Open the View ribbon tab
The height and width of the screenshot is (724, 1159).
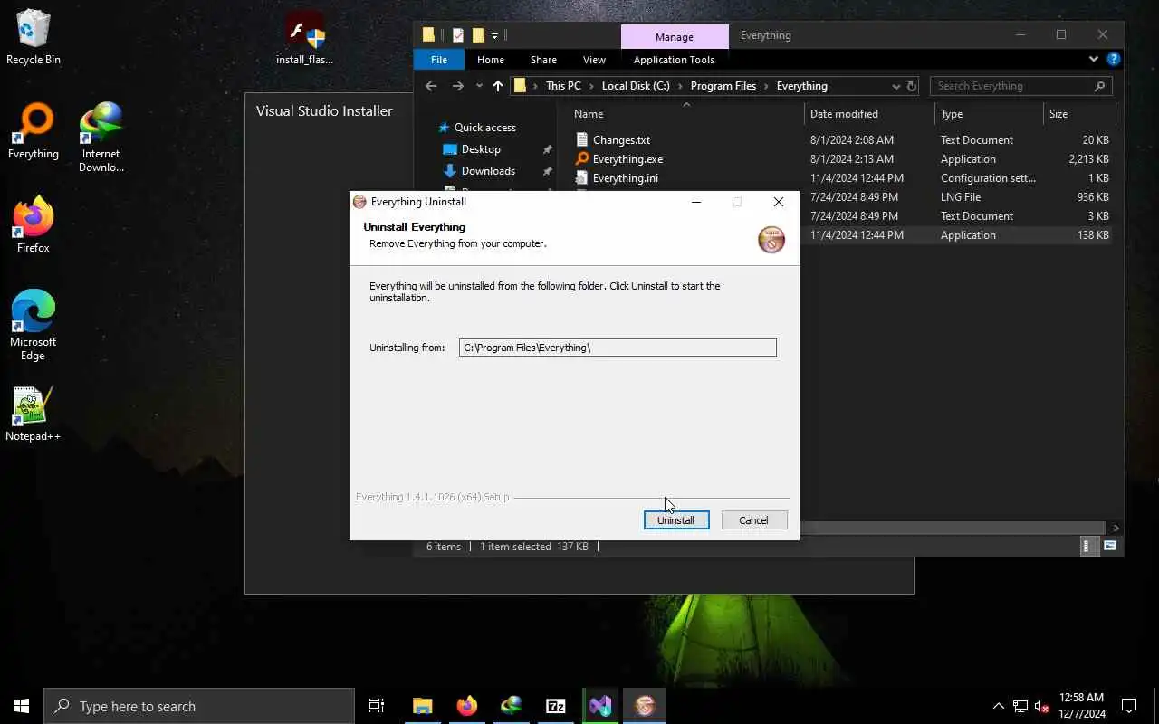tap(594, 60)
